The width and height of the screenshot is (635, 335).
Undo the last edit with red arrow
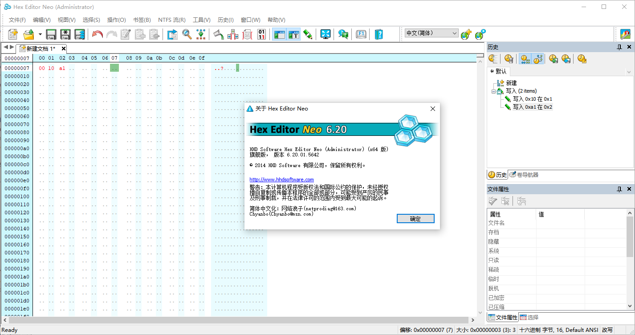click(97, 34)
